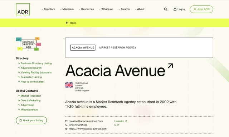Viewport: 229px width, 137px height.
Task: Click the Useful Contacts sidebar heading
Action: pyautogui.click(x=27, y=91)
